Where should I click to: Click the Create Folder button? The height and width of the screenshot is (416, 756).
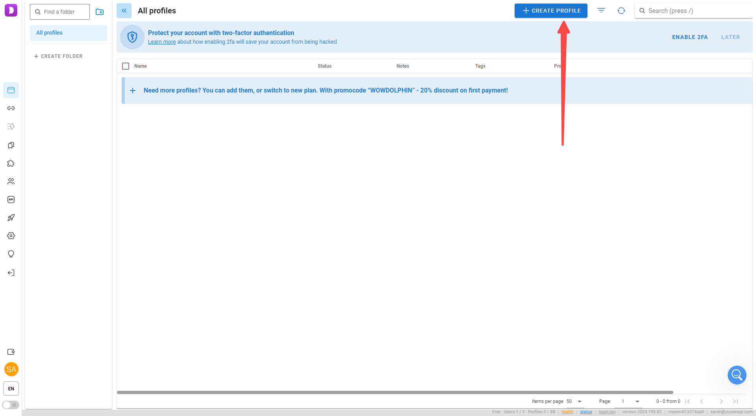(58, 56)
